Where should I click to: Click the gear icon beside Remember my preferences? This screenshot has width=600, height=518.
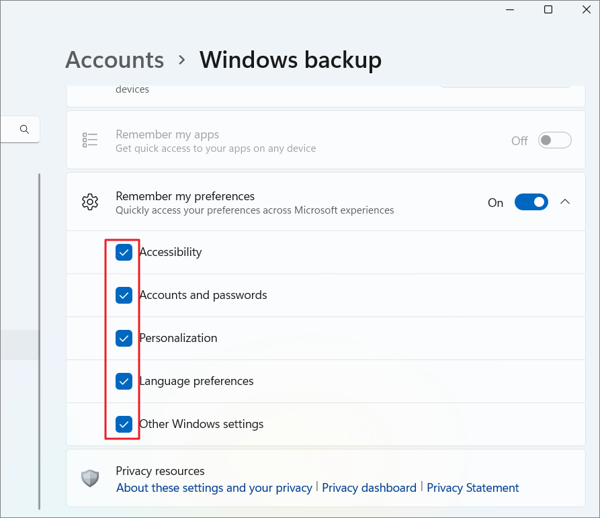point(90,202)
